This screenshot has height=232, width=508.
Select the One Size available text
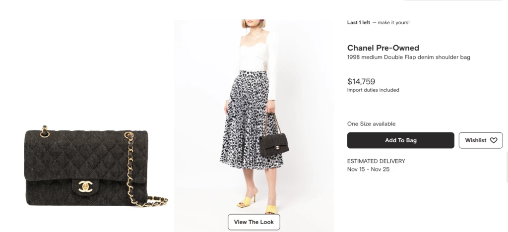pos(371,124)
